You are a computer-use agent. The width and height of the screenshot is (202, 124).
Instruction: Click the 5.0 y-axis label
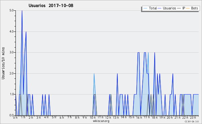[x=11, y=10]
